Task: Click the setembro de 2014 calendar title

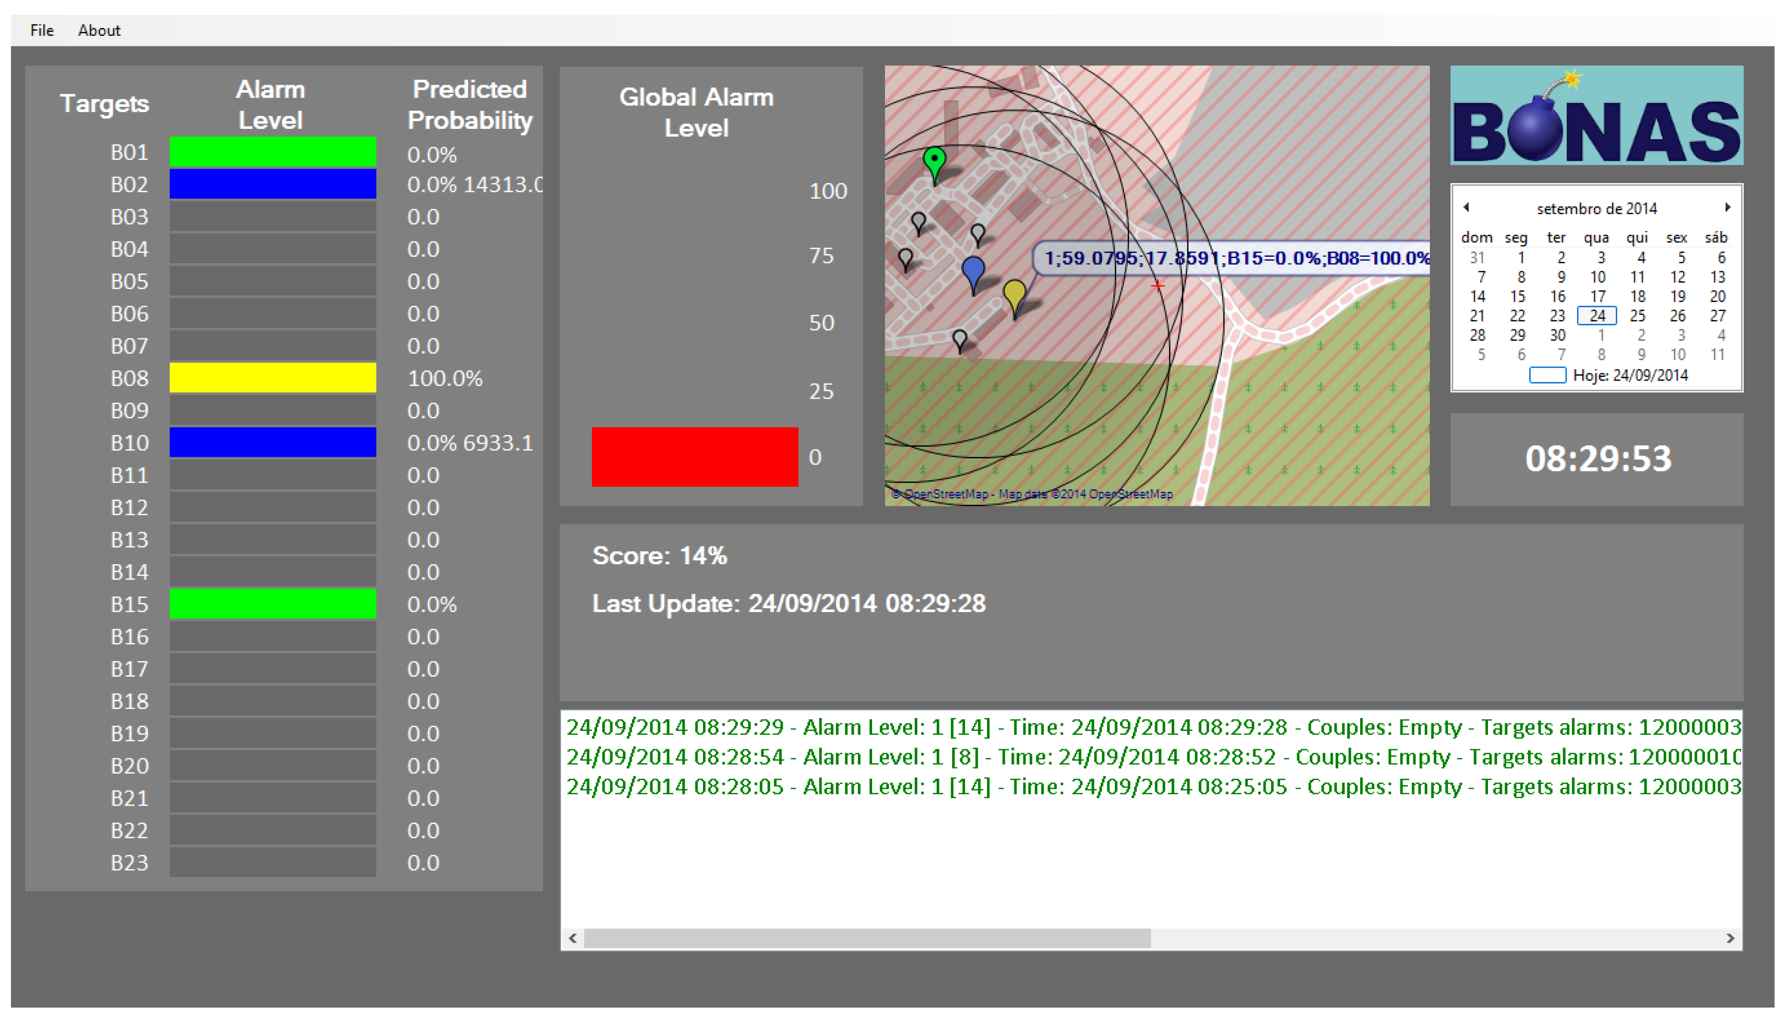Action: click(x=1596, y=208)
